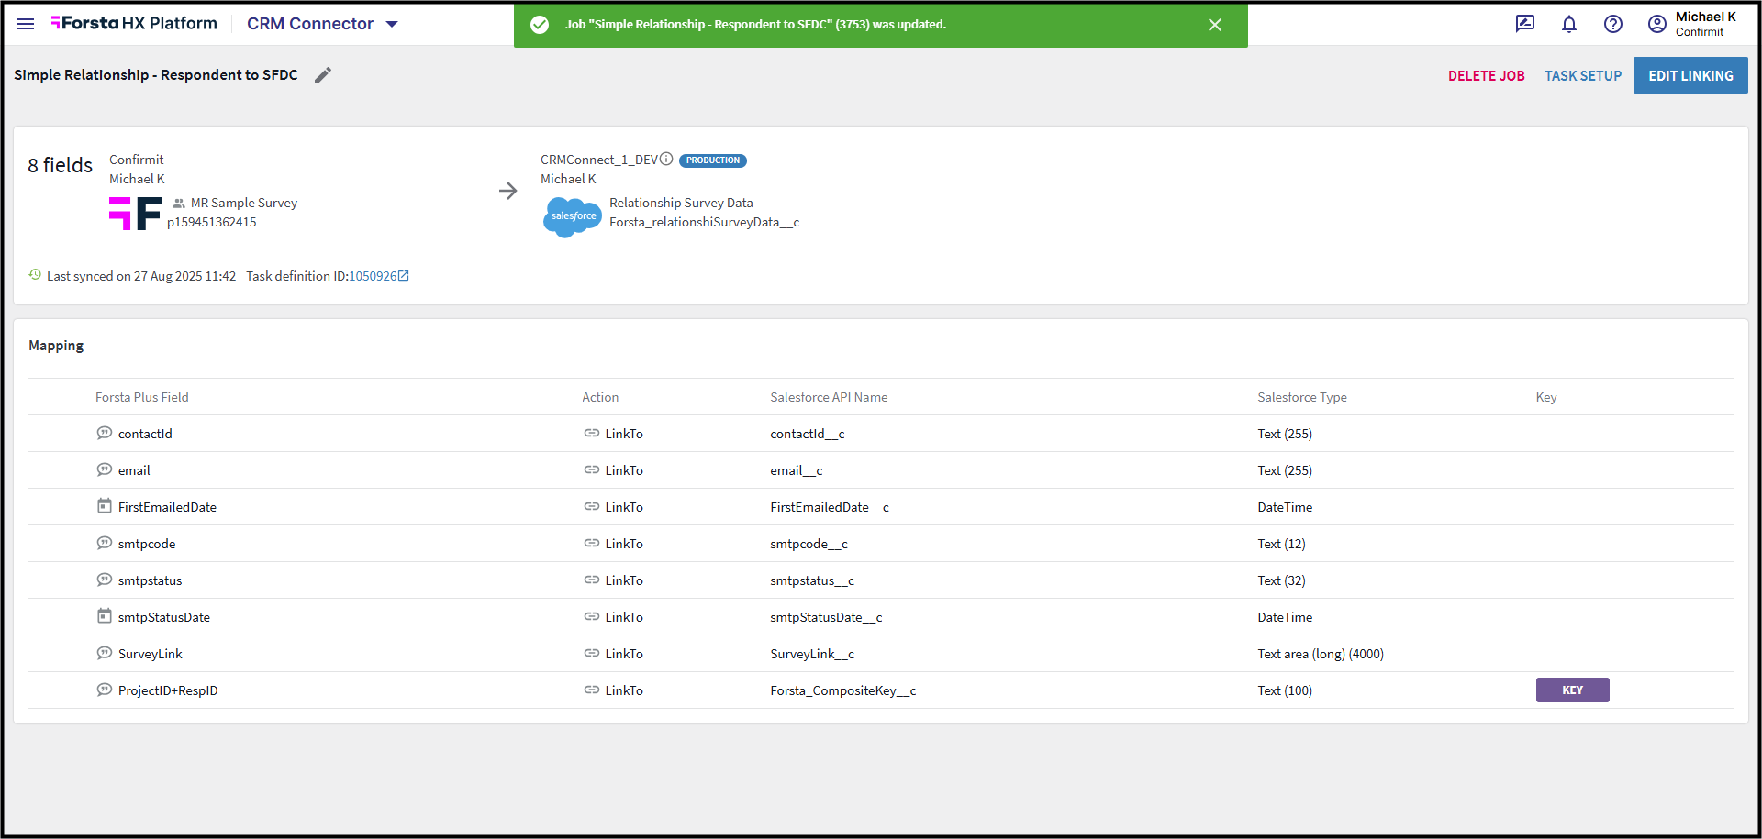This screenshot has height=839, width=1762.
Task: Click the LinkTo icon in smtpStatusDate row
Action: [592, 616]
